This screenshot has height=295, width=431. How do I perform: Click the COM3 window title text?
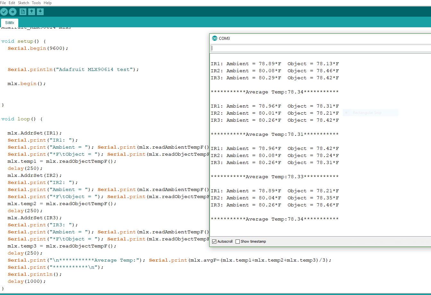(224, 39)
